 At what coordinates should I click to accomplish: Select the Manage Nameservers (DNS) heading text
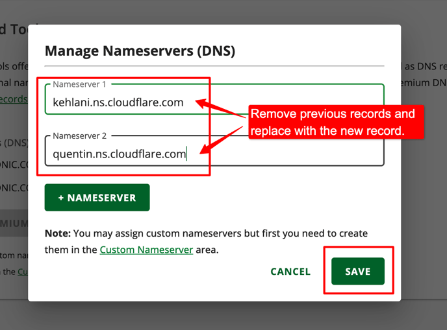[140, 51]
